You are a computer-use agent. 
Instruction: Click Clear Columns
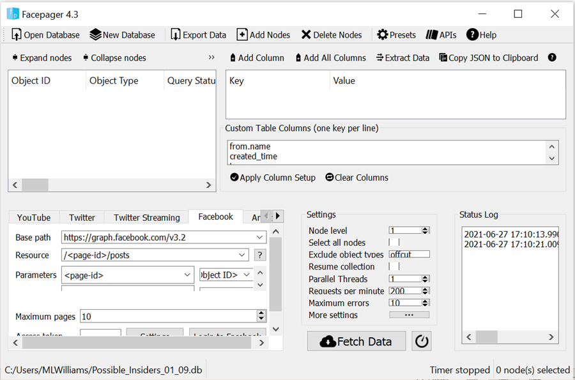click(356, 178)
